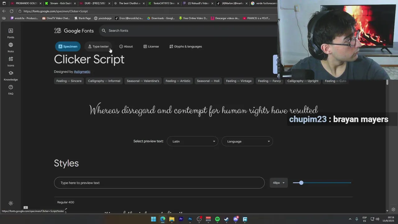Open Steam from taskbar
Image resolution: width=398 pixels, height=224 pixels.
(226, 219)
